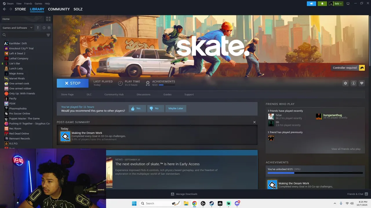Toggle the ready-to-play filter icon
The image size is (371, 208).
pos(49,28)
